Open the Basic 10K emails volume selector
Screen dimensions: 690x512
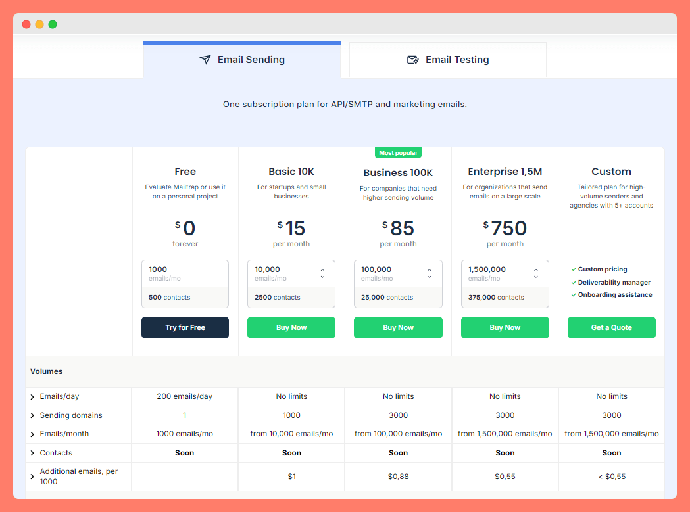click(x=291, y=273)
